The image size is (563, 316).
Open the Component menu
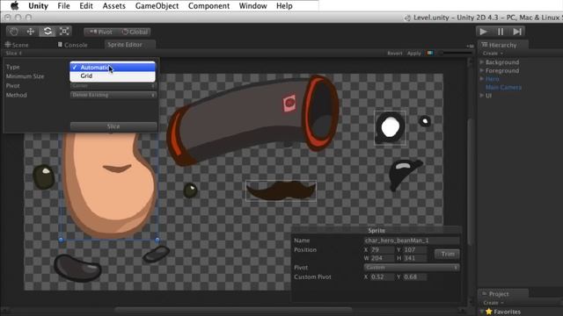pos(208,6)
